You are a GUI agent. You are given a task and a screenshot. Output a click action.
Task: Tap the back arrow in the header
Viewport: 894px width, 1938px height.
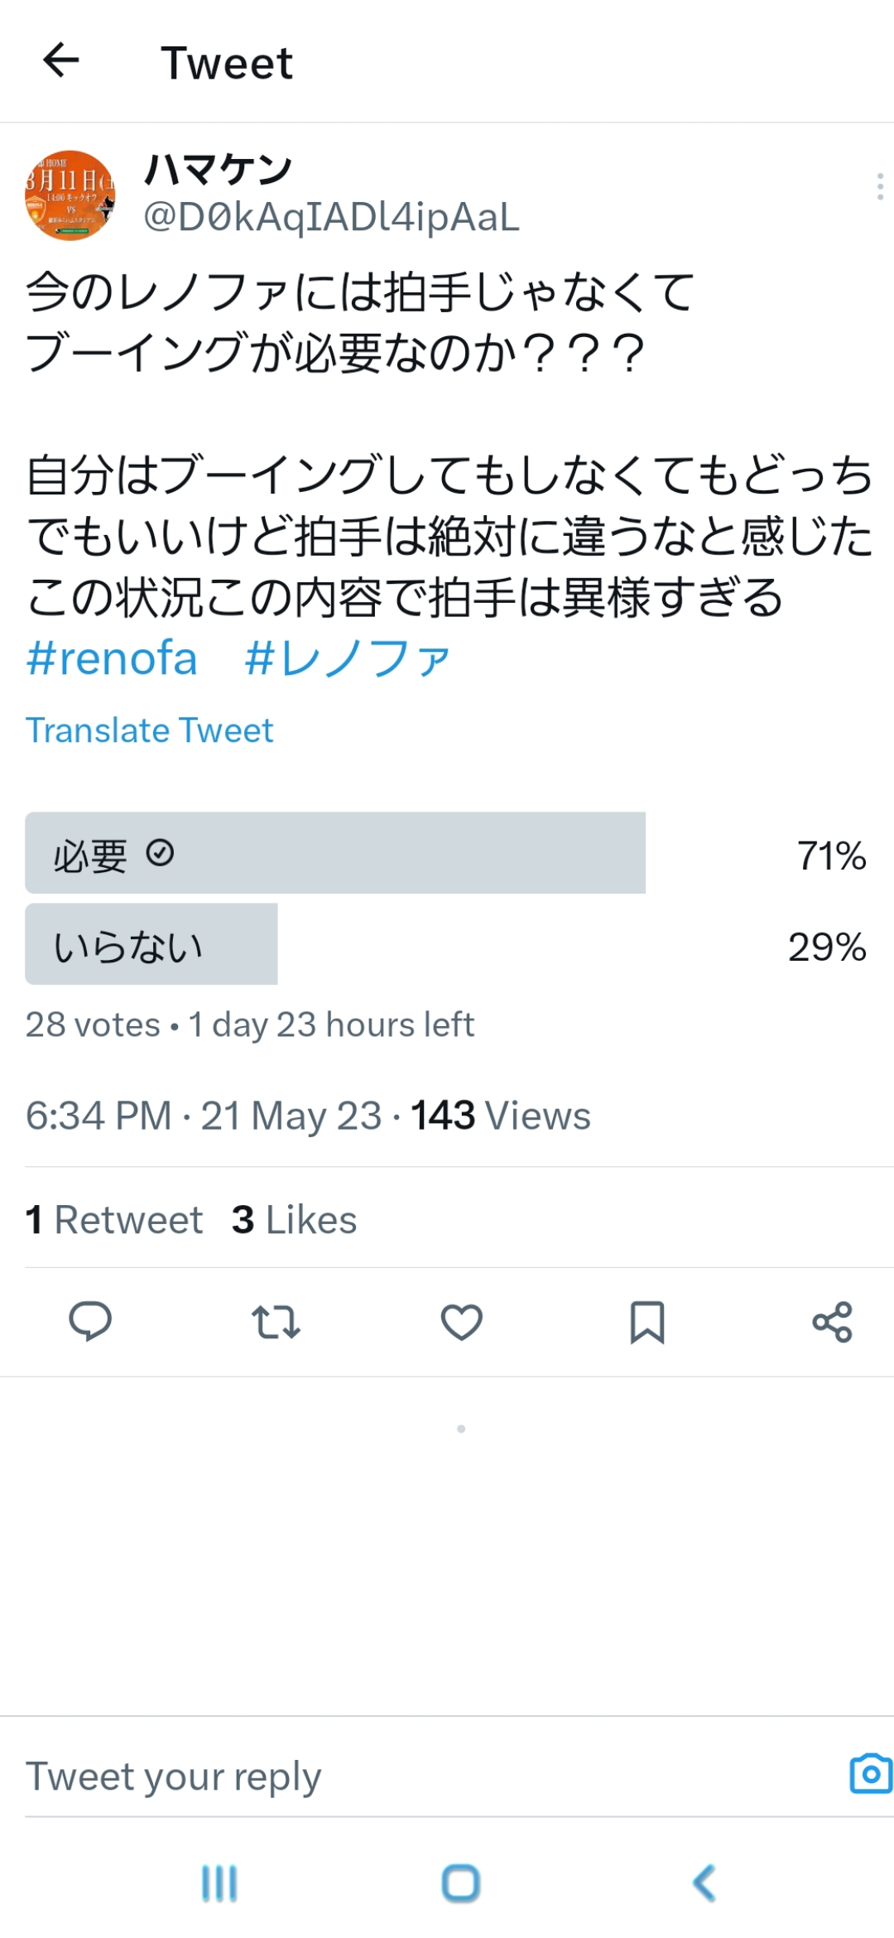pos(60,60)
